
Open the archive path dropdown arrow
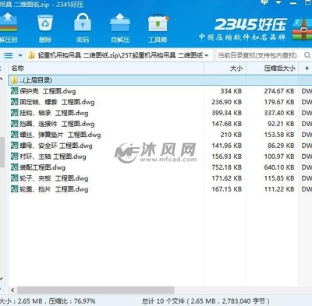207,55
